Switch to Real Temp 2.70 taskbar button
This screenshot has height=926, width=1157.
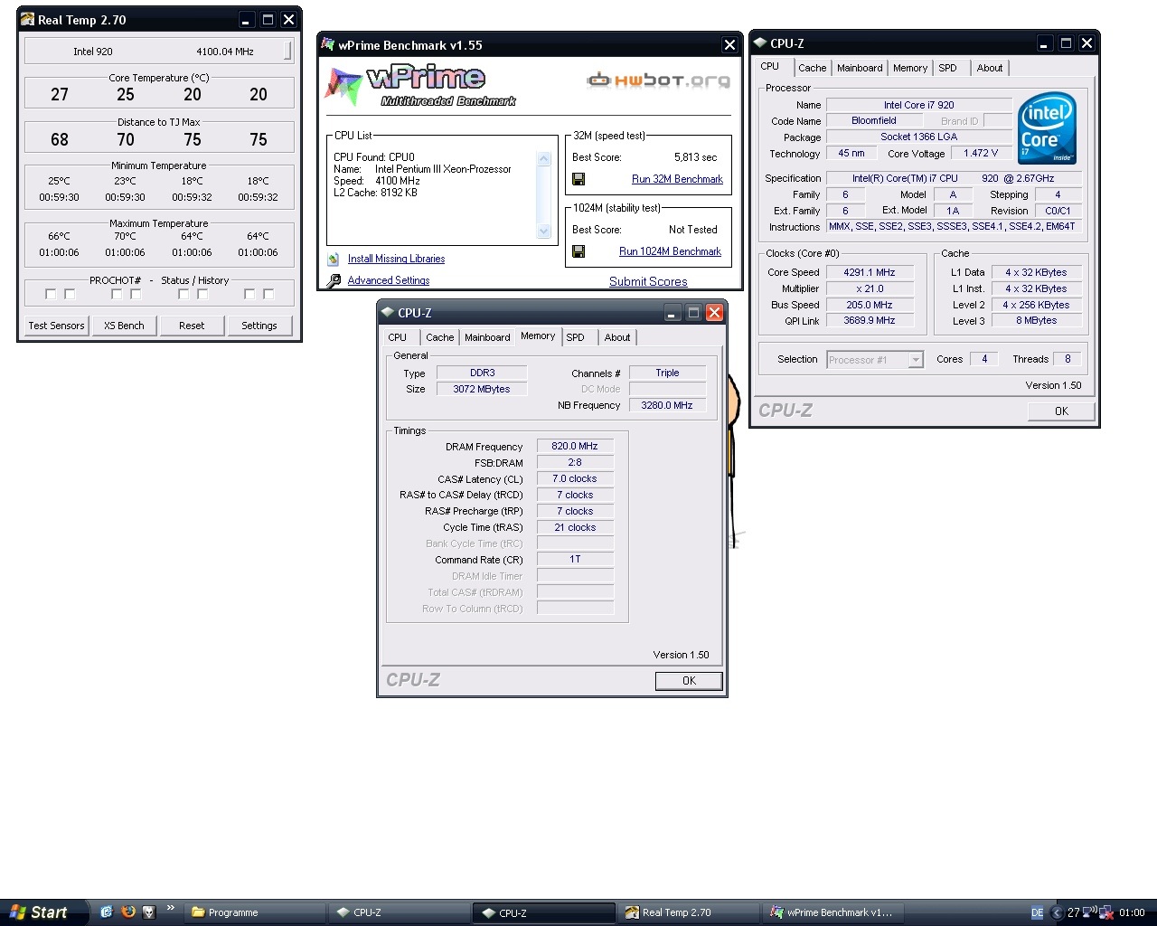click(x=688, y=912)
